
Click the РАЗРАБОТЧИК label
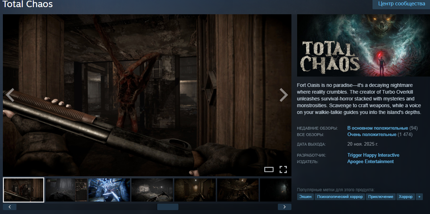311,155
